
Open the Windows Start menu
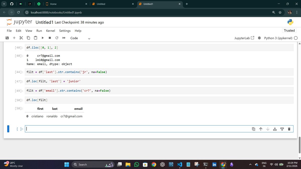point(67,164)
